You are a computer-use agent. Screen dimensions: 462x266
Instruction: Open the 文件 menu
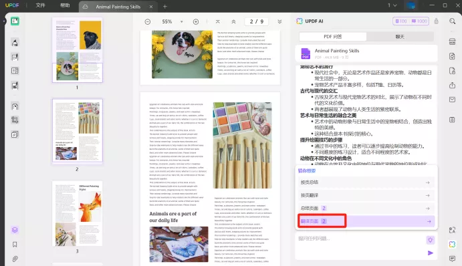(x=40, y=5)
